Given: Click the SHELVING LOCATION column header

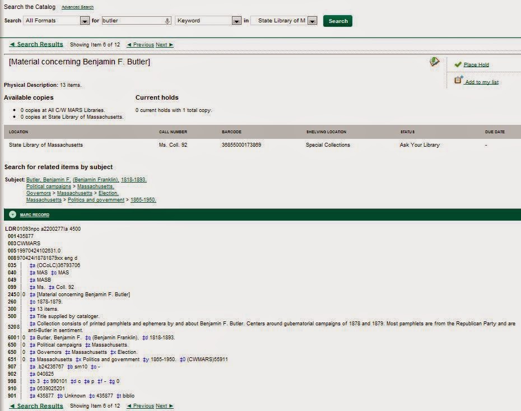Looking at the screenshot, I should [326, 132].
